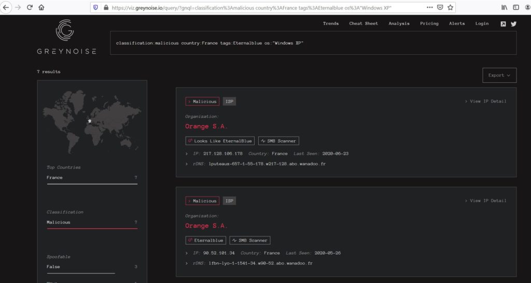Click the browser back arrow
The height and width of the screenshot is (283, 531).
click(x=6, y=7)
